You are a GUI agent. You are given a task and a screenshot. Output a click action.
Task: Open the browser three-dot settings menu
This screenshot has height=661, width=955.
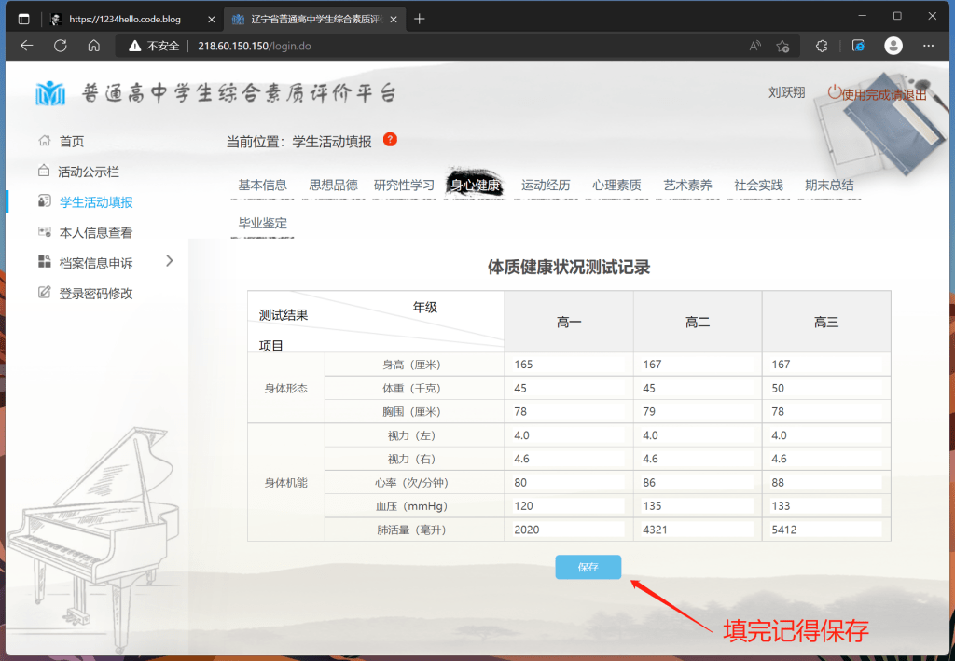[x=928, y=46]
